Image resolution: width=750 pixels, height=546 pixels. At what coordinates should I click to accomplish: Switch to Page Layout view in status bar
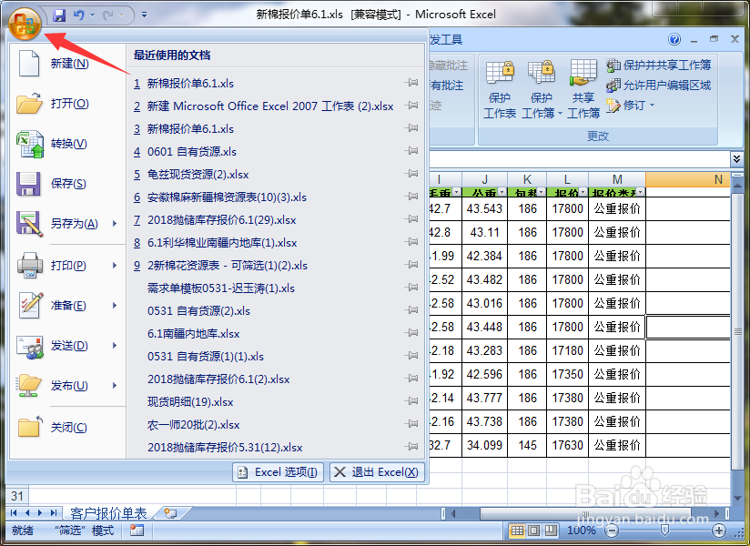(x=534, y=531)
